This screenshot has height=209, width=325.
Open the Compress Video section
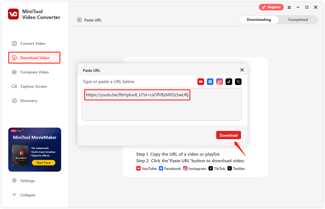[x=30, y=72]
